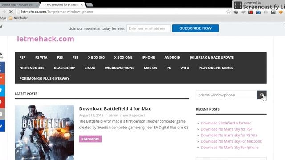This screenshot has height=160, width=285.
Task: Open the X BOX 360 menu item
Action: [96, 57]
